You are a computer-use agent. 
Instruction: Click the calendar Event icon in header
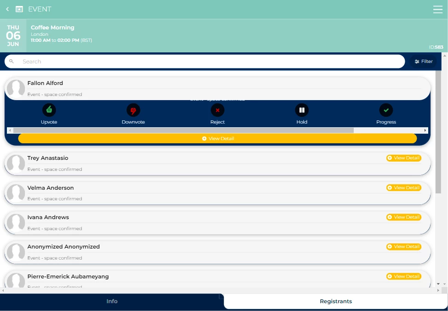[x=19, y=9]
